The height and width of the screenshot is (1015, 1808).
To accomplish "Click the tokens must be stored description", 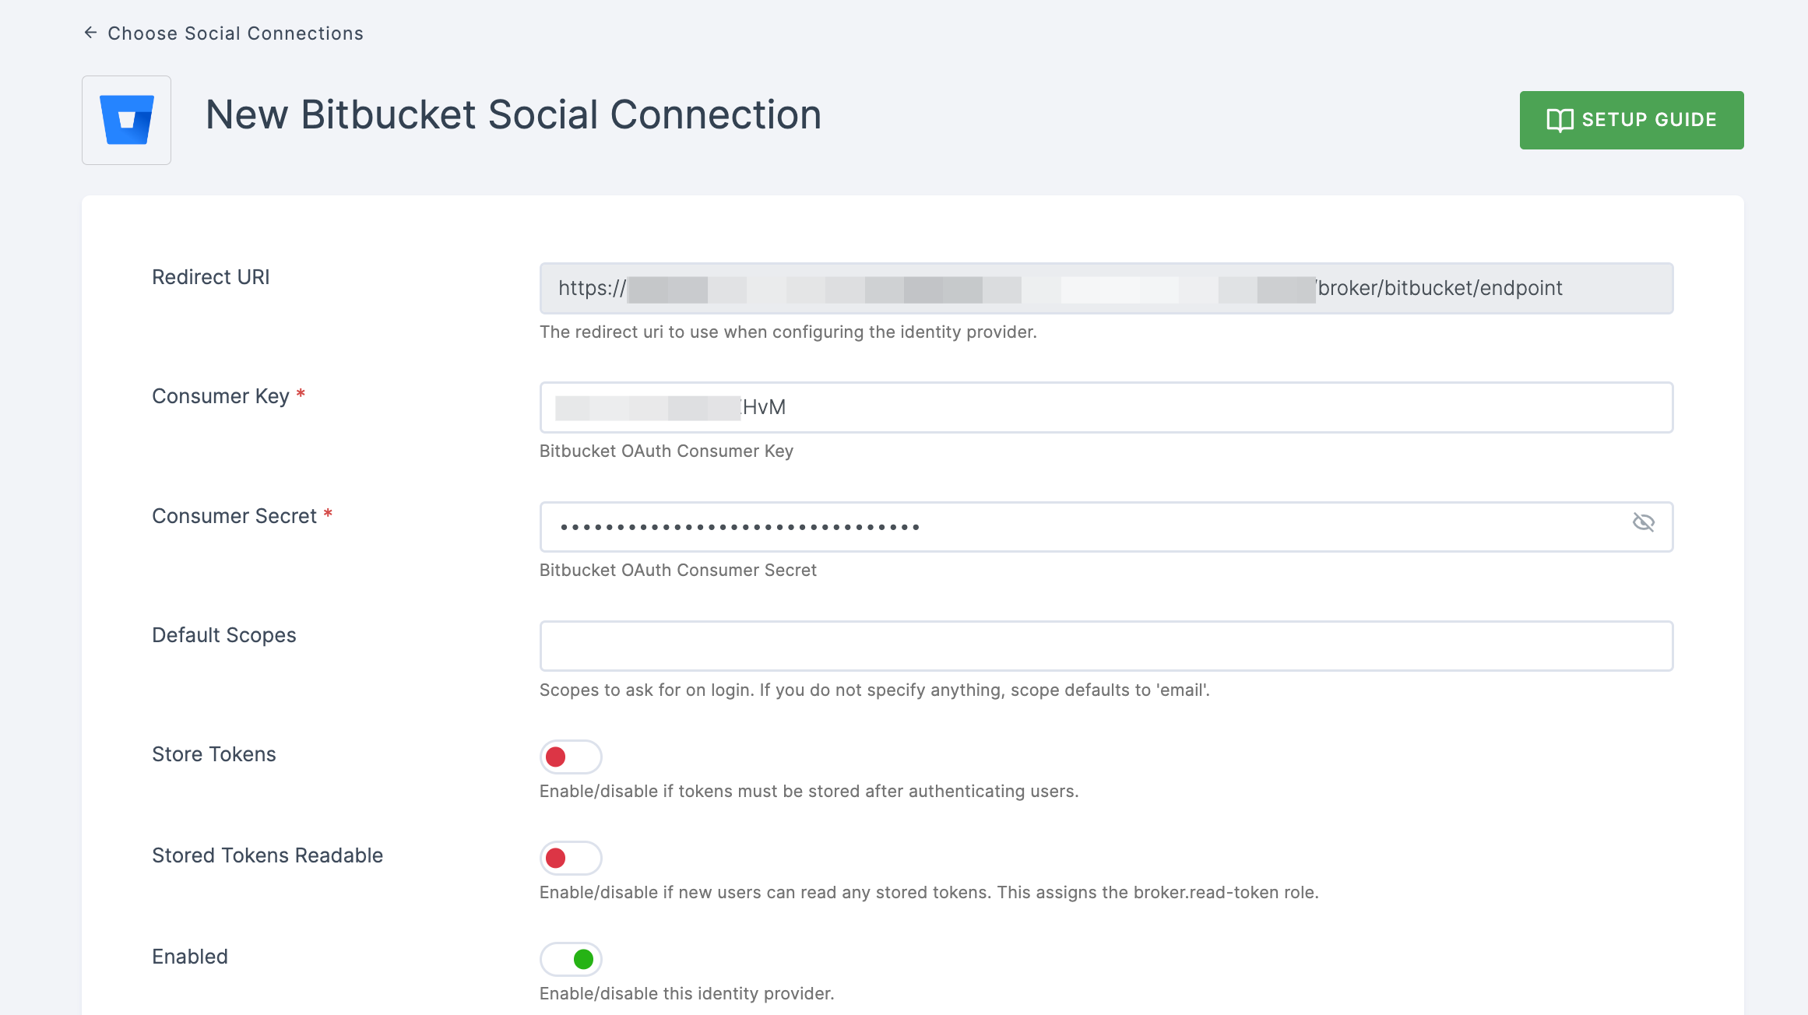I will tap(809, 791).
